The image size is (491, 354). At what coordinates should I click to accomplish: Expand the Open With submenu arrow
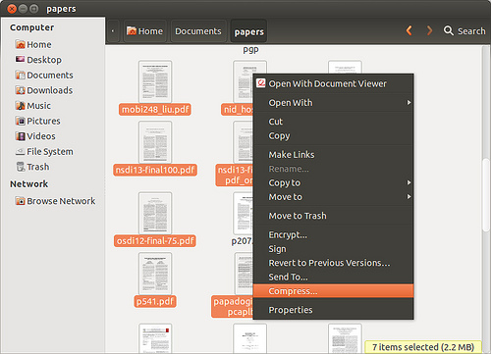tap(409, 103)
